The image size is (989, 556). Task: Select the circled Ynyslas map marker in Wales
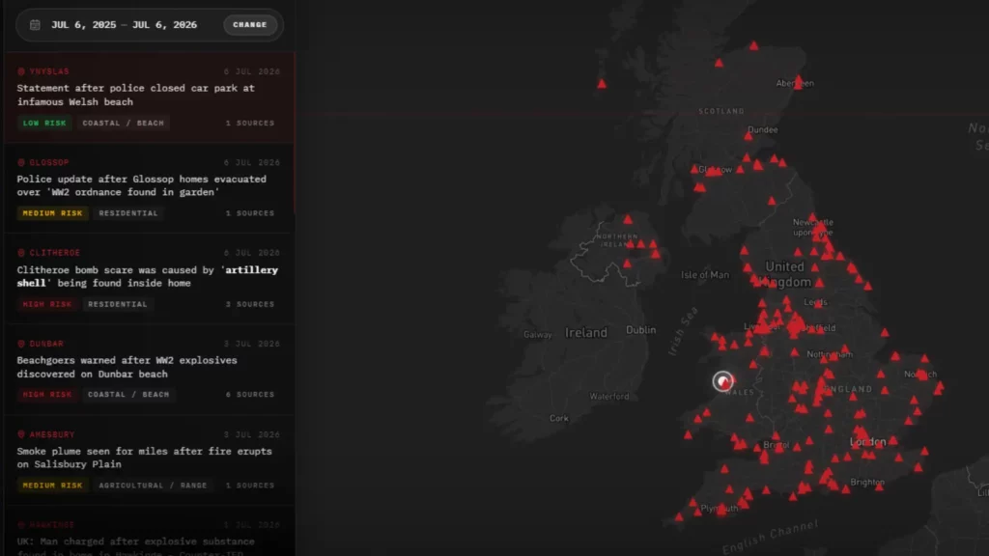point(722,380)
